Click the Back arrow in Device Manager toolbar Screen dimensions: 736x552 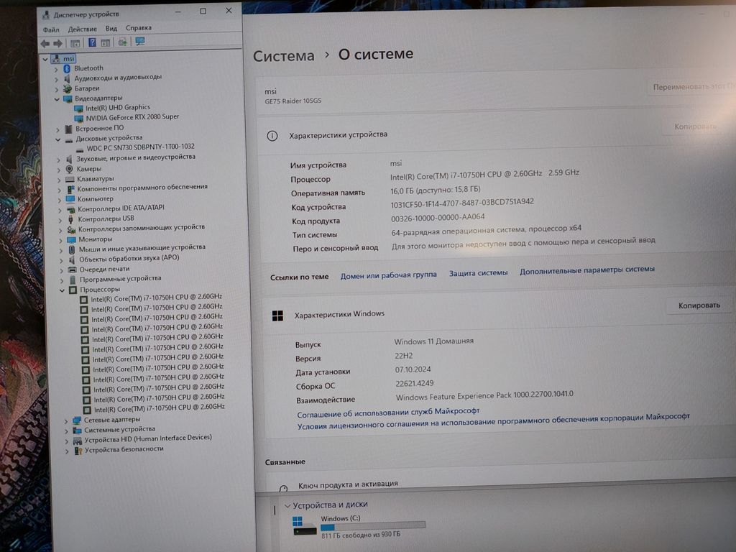[x=45, y=43]
